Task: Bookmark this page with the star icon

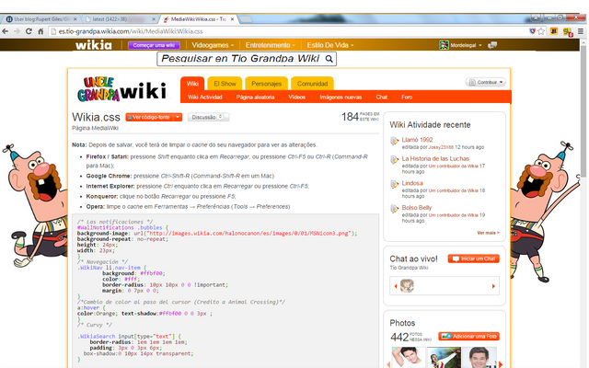Action: tap(541, 31)
